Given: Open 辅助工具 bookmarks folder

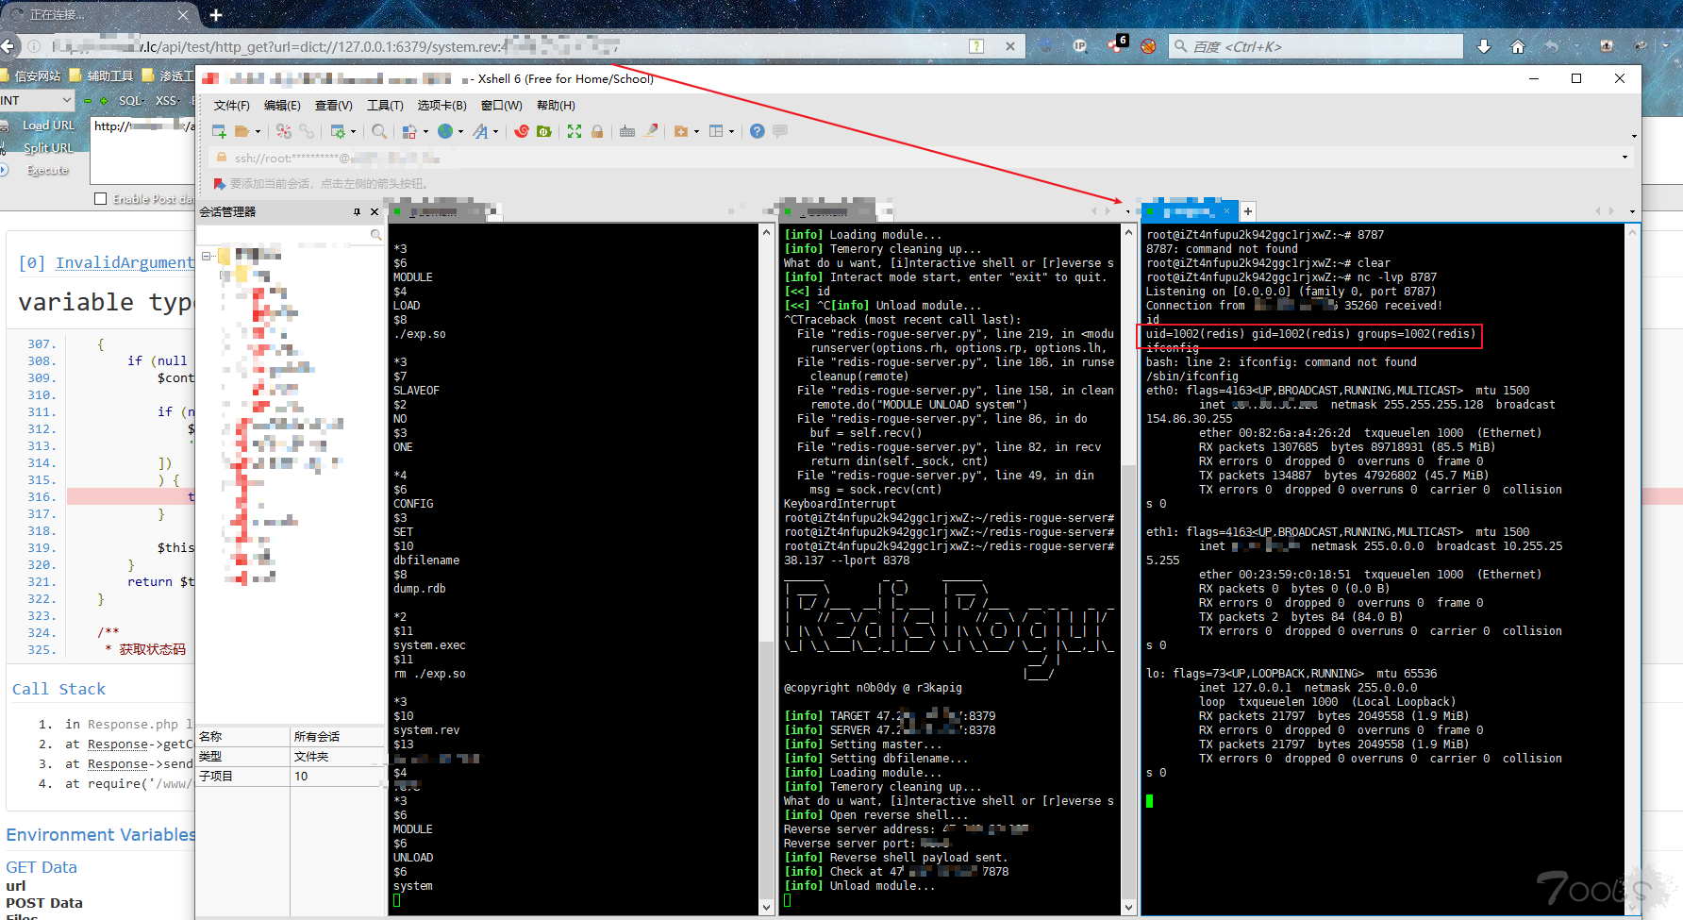Looking at the screenshot, I should point(103,75).
